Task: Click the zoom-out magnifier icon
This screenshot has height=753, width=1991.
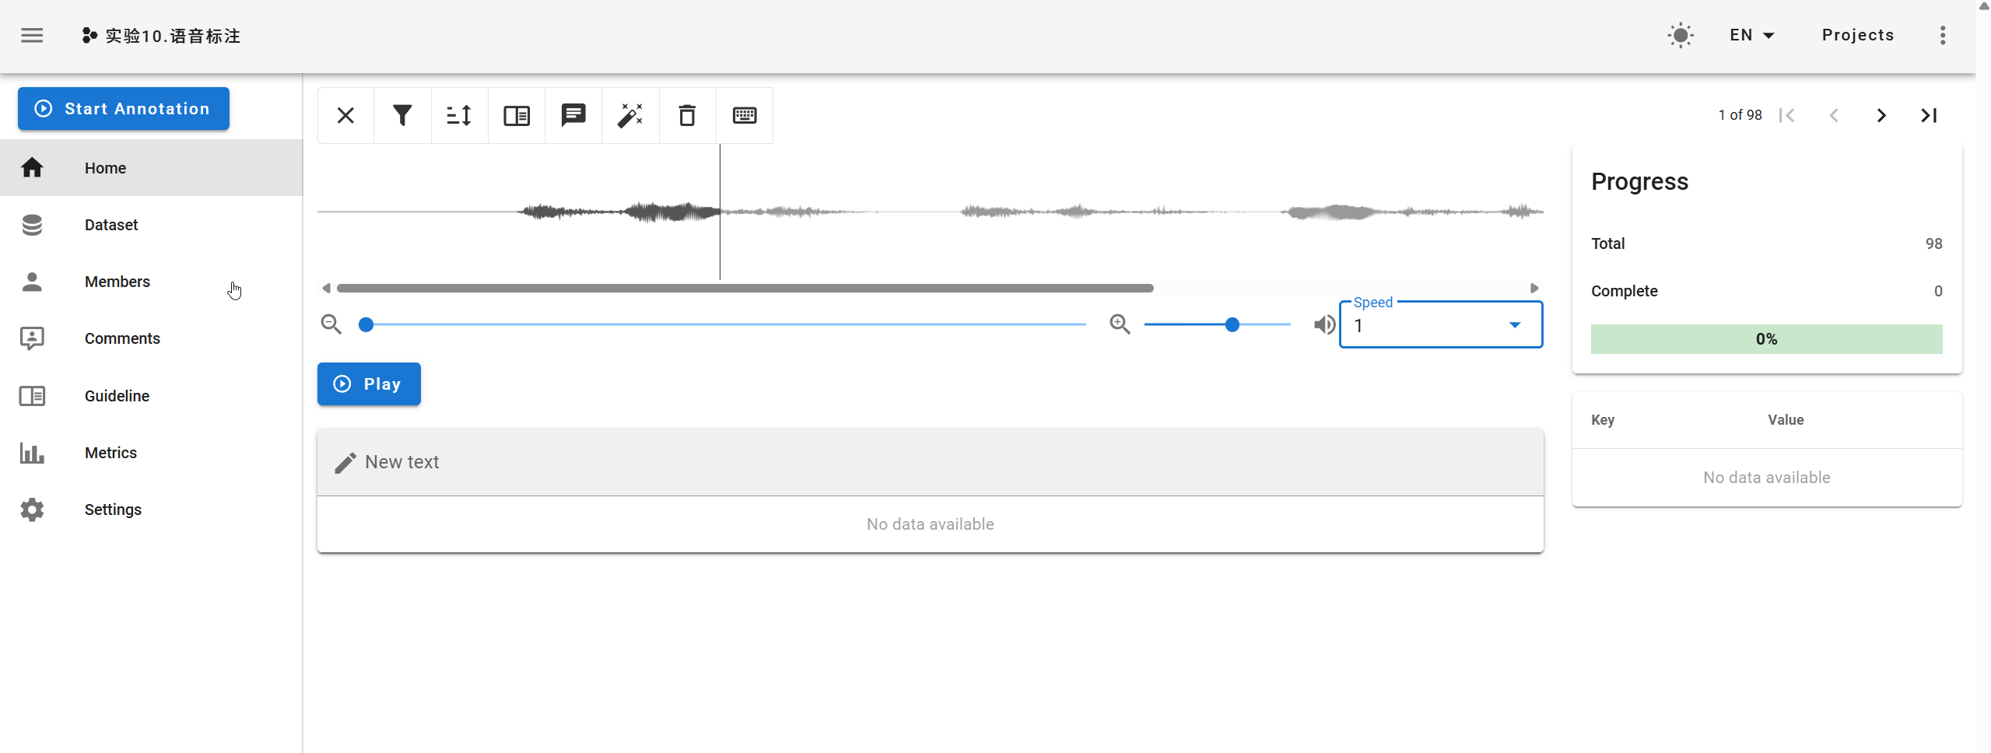Action: (331, 324)
